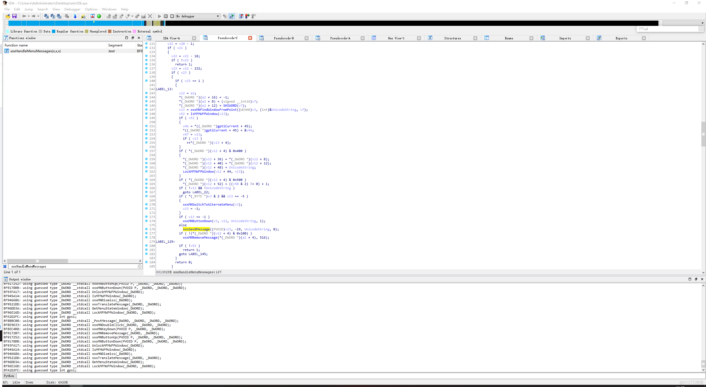Start the process with the play button
The height and width of the screenshot is (387, 706).
point(159,16)
